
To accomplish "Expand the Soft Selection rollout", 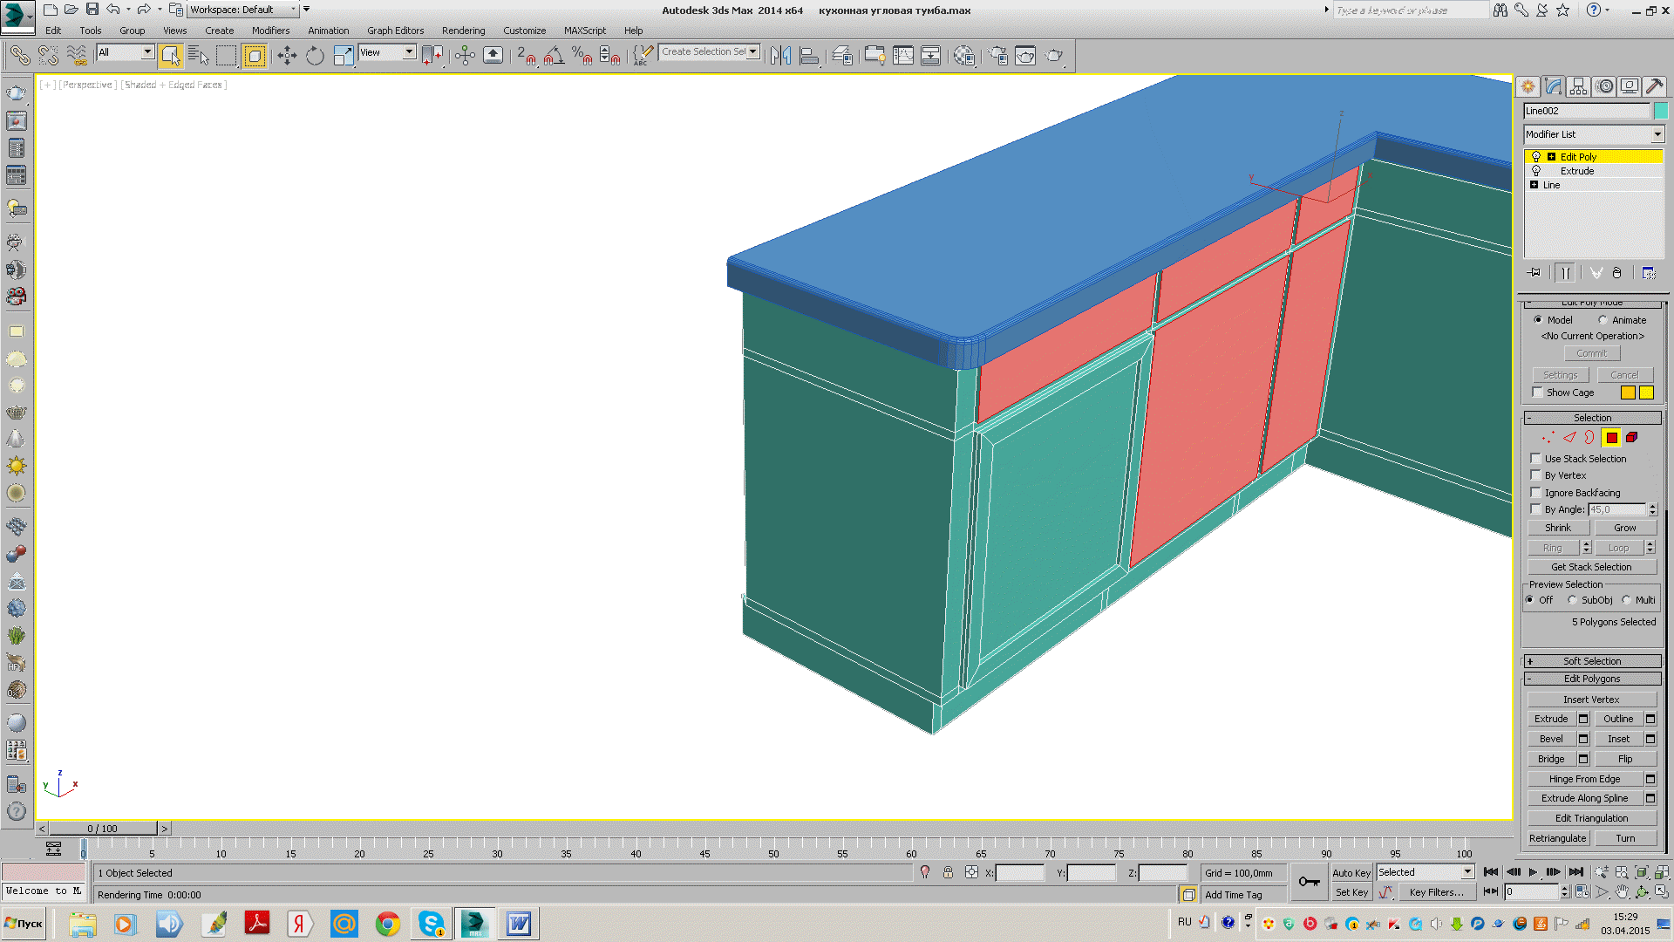I will (x=1591, y=661).
